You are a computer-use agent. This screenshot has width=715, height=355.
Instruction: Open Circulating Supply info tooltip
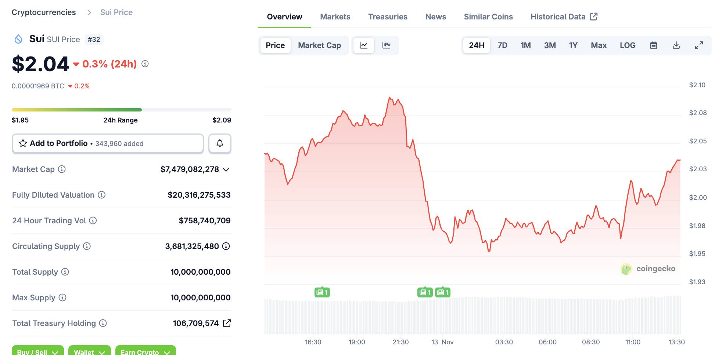(x=87, y=246)
